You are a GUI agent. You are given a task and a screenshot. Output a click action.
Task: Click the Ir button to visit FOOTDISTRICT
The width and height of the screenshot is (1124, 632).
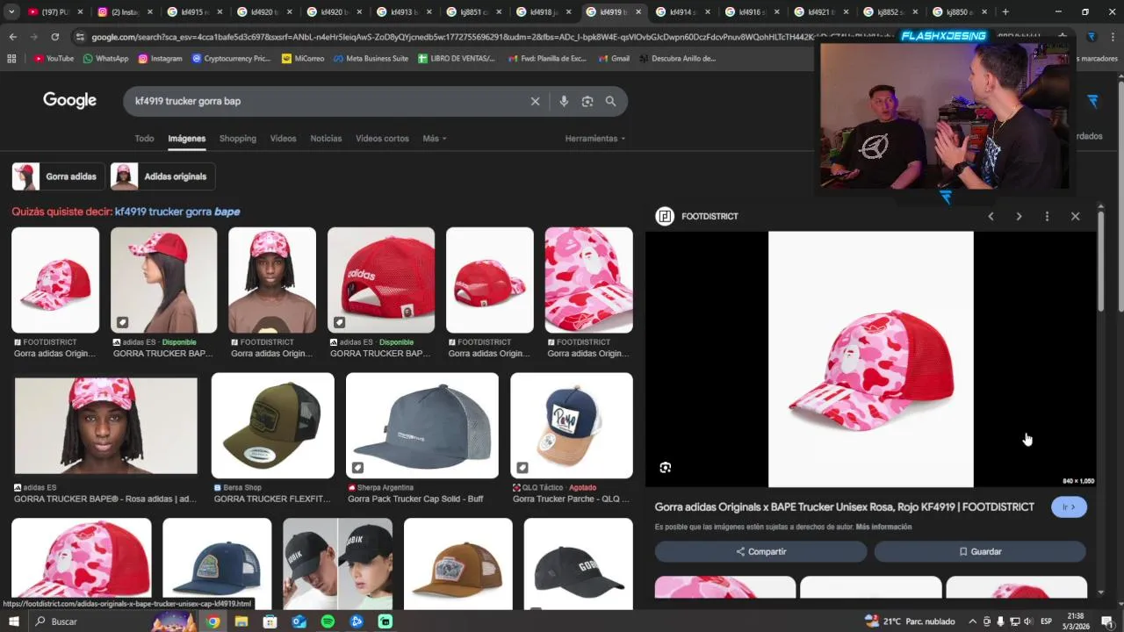point(1069,507)
